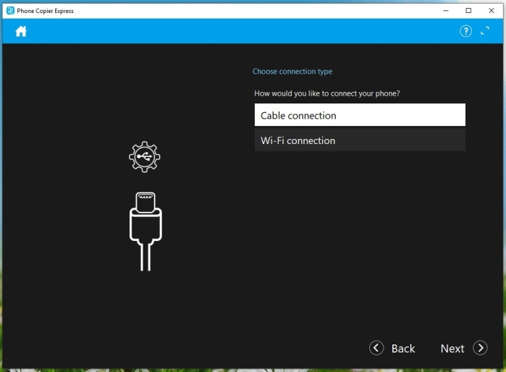The width and height of the screenshot is (506, 372).
Task: Open the Help question mark icon
Action: [465, 31]
